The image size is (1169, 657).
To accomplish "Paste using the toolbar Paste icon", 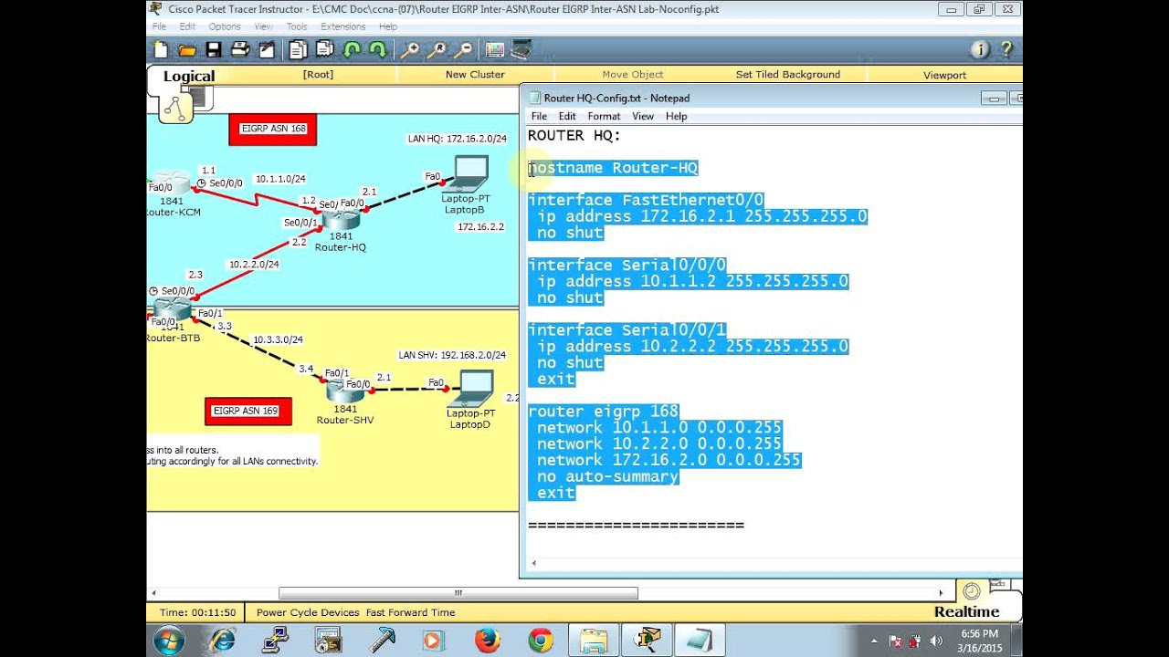I will pyautogui.click(x=324, y=49).
